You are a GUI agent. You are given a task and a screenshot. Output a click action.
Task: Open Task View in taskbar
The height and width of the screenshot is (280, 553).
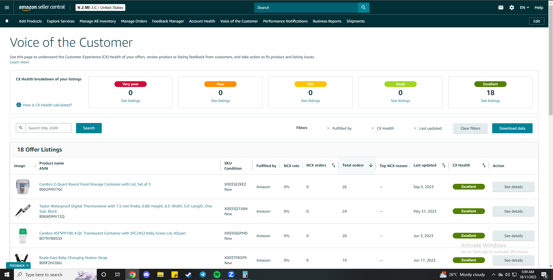click(x=118, y=275)
